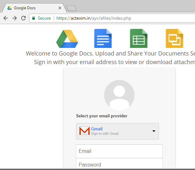
Task: Click the browser Forward arrow
Action: pos(15,18)
